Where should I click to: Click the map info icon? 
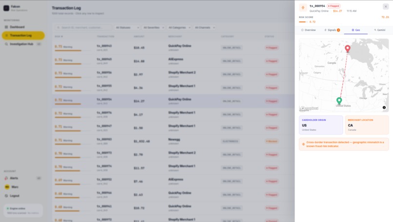[x=384, y=107]
